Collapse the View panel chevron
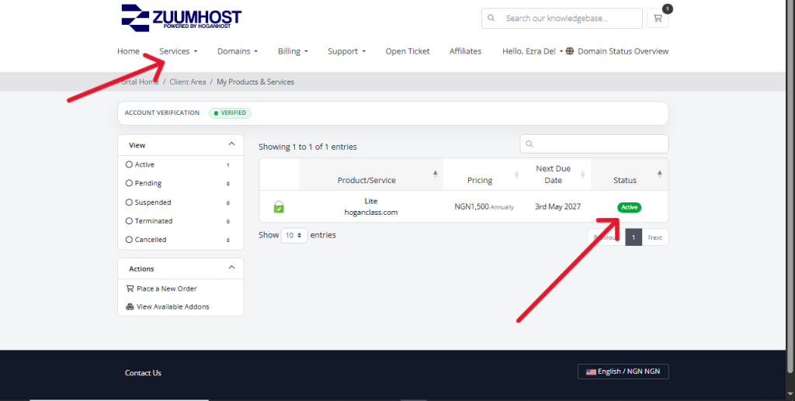 coord(231,144)
